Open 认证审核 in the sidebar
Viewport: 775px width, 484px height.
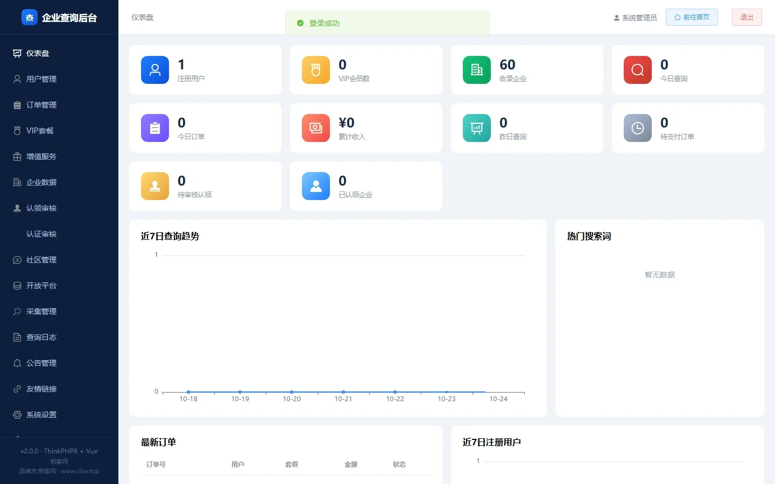[x=59, y=234]
